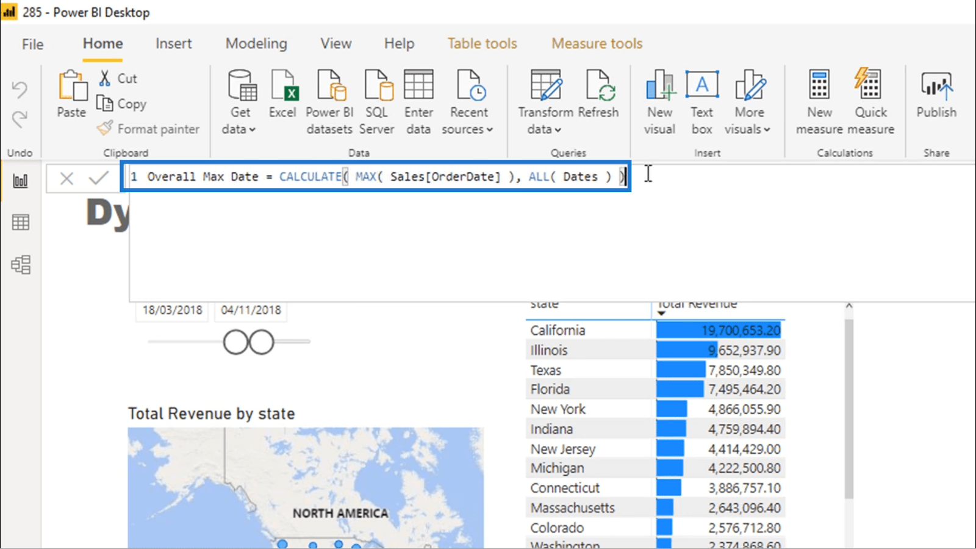The height and width of the screenshot is (549, 976).
Task: Open the Modeling ribbon tab
Action: pos(256,43)
